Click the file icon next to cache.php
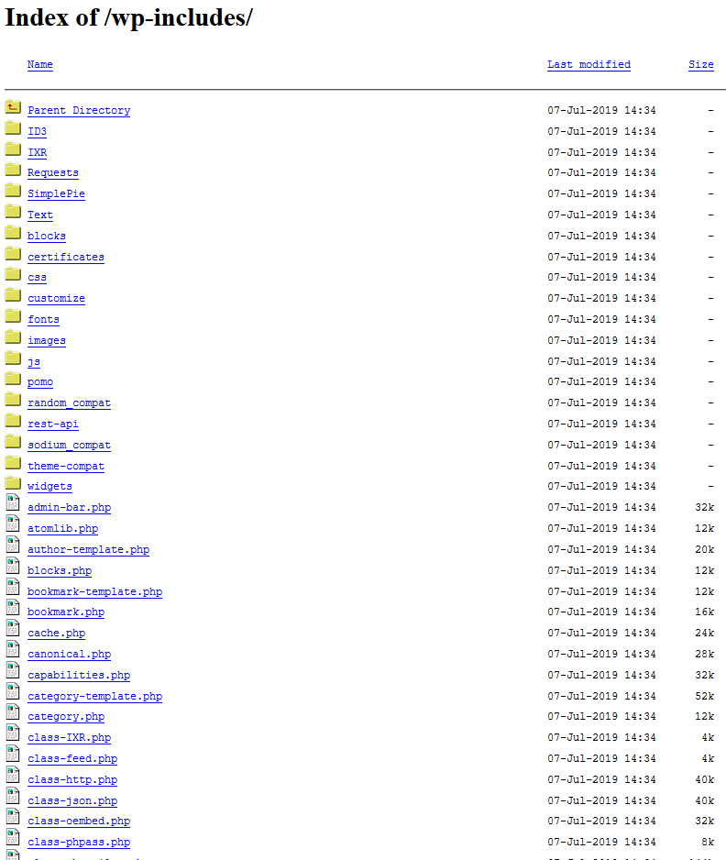Screen dimensions: 726x860 pyautogui.click(x=13, y=629)
